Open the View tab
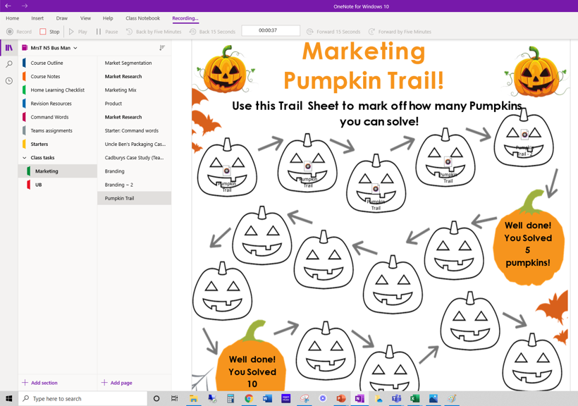 [85, 18]
